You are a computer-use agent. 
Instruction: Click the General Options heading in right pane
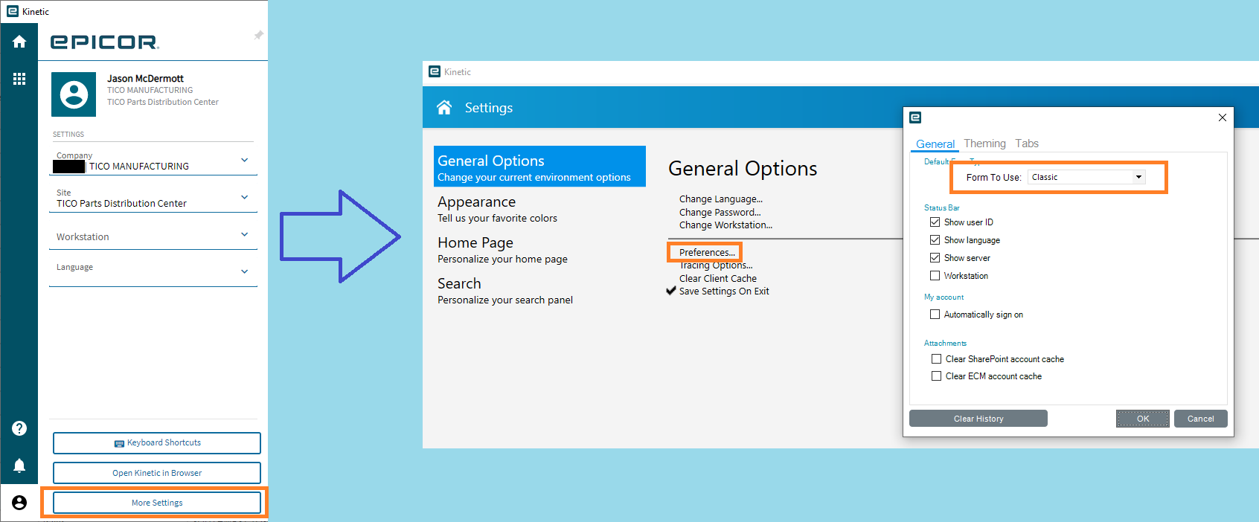(743, 169)
